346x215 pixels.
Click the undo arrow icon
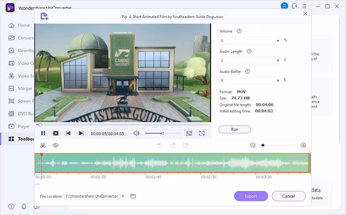160,145
